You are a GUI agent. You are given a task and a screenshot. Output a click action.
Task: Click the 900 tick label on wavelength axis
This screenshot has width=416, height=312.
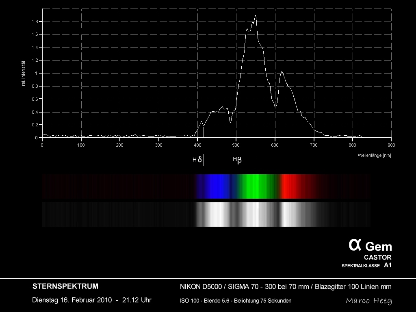tap(391, 145)
